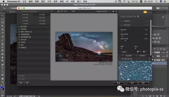This screenshot has height=97, width=169.
Task: Collapse the 淡对比度 filter settings
Action: (120, 25)
